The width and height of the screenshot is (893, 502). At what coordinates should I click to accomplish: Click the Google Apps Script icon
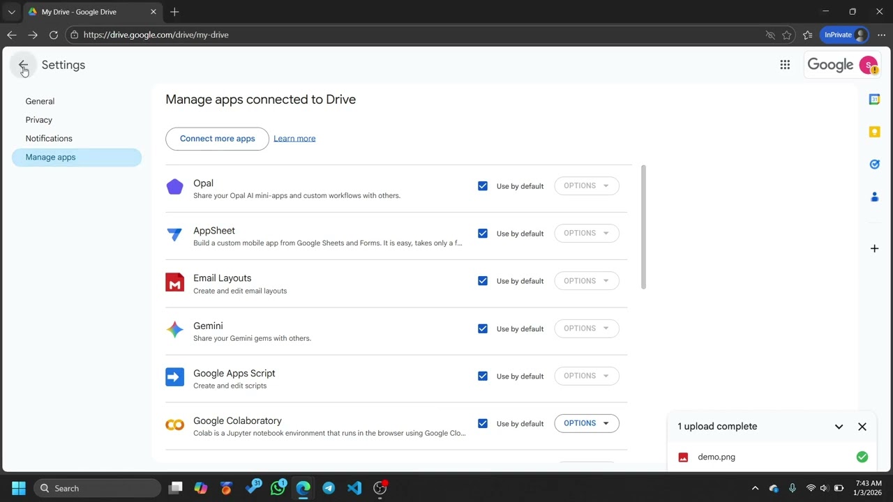click(x=174, y=377)
